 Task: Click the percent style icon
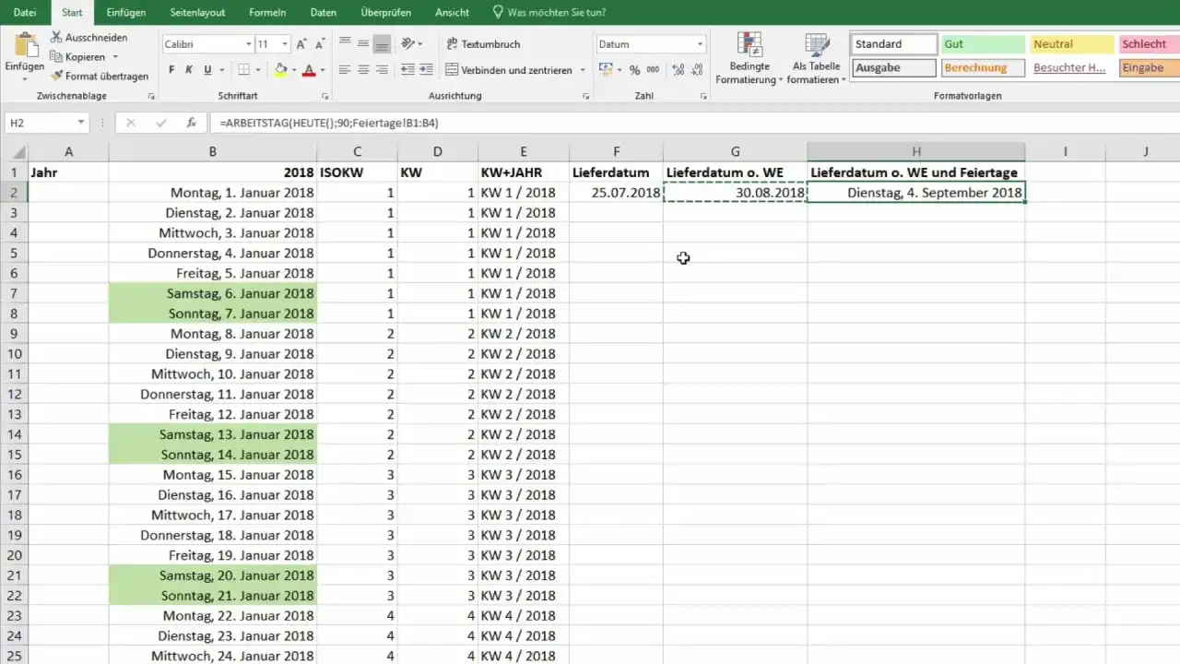coord(634,70)
